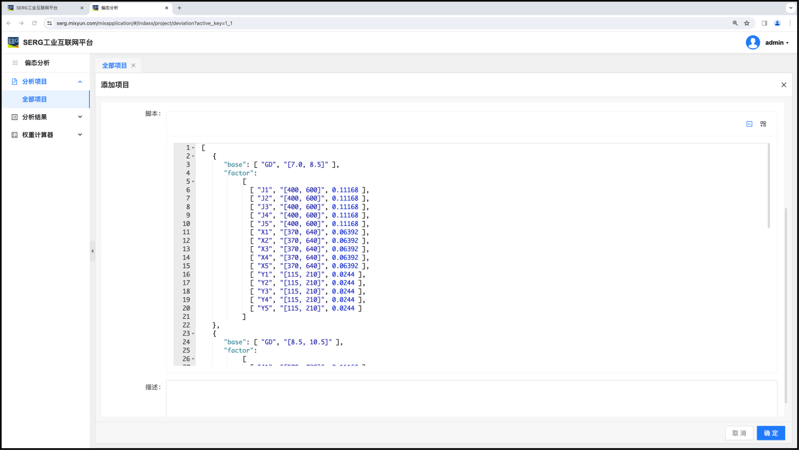Reload the page in the browser
The height and width of the screenshot is (450, 799).
(x=34, y=23)
